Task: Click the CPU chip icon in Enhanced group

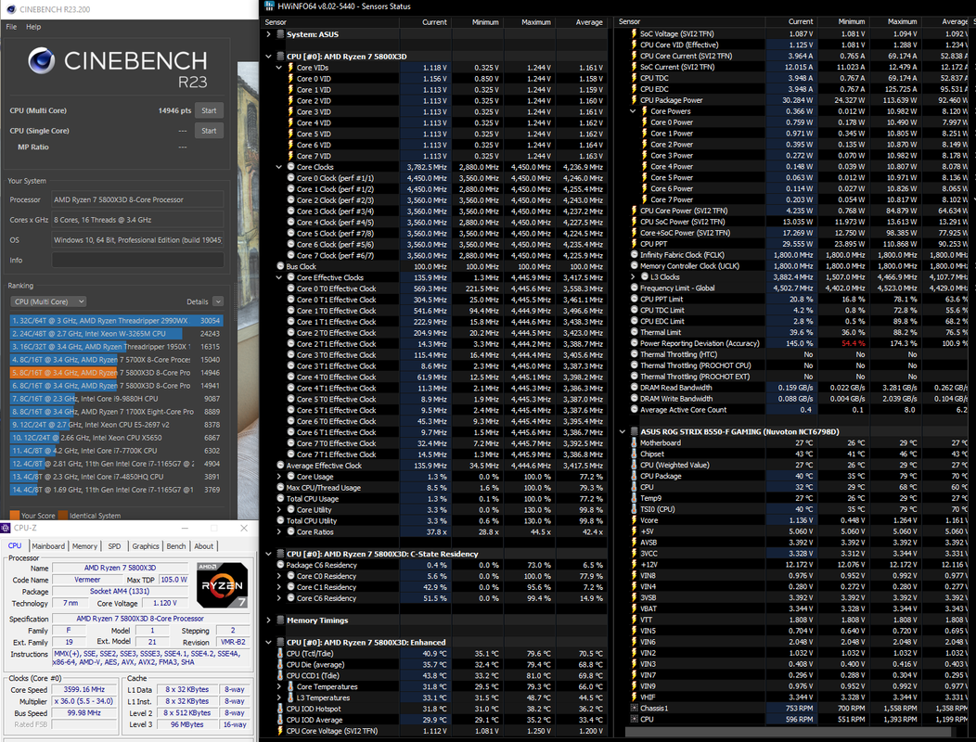Action: click(x=280, y=643)
